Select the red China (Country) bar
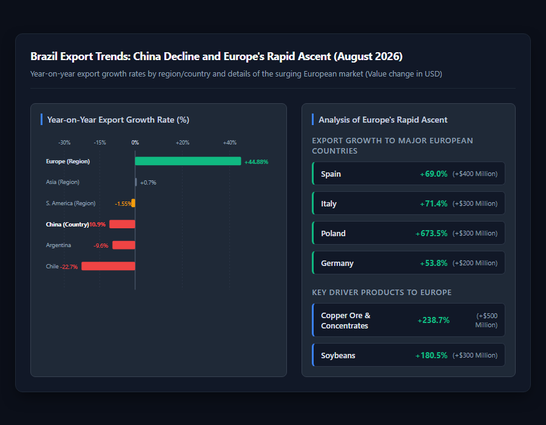Viewport: 546px width, 425px height. [x=122, y=225]
